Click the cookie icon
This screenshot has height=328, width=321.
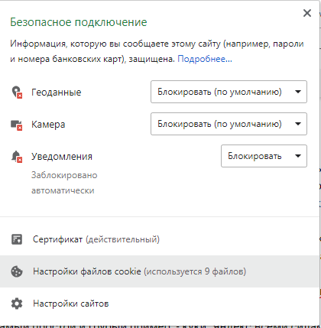(17, 271)
